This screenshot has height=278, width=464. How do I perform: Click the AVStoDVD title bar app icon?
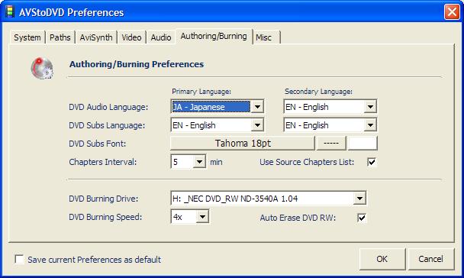(10, 12)
